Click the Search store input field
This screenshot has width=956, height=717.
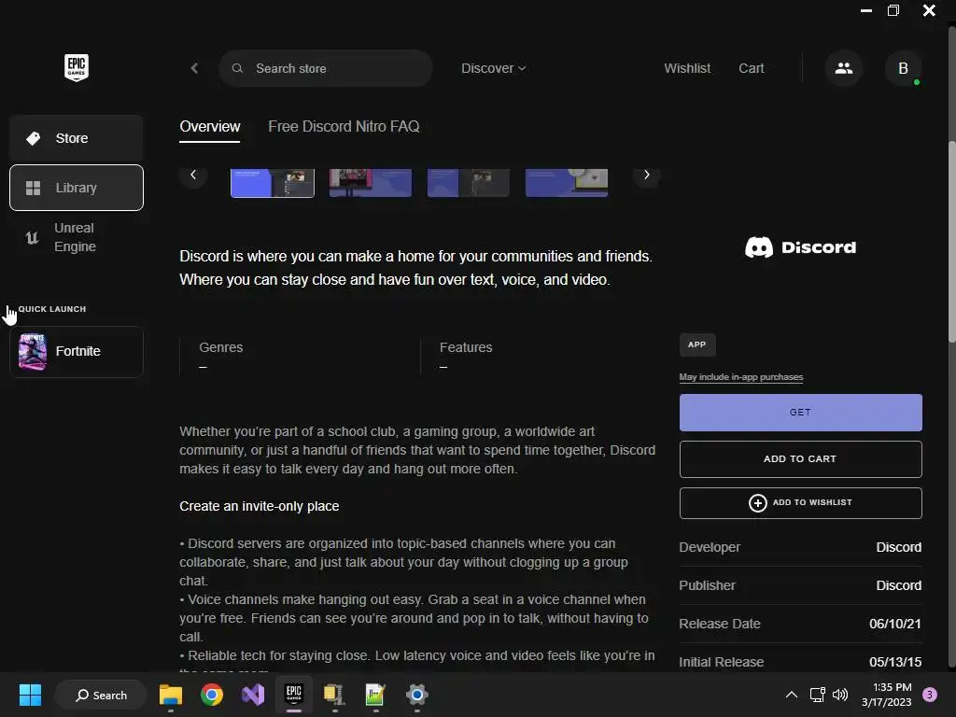point(326,68)
